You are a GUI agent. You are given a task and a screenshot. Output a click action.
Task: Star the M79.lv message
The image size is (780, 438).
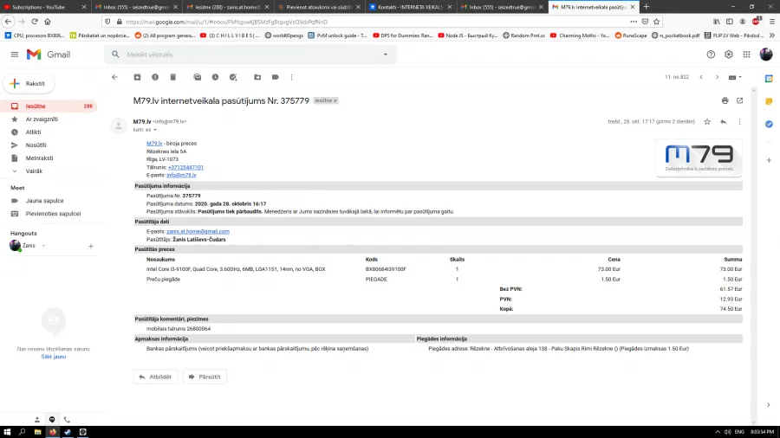(707, 122)
